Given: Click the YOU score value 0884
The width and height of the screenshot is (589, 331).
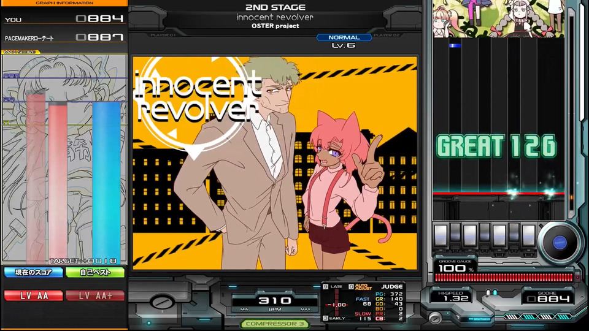Looking at the screenshot, I should [x=99, y=18].
